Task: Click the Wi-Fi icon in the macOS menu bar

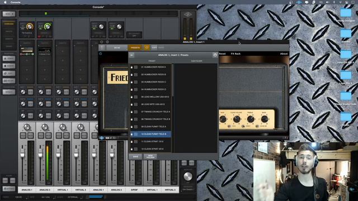Action: coord(340,2)
